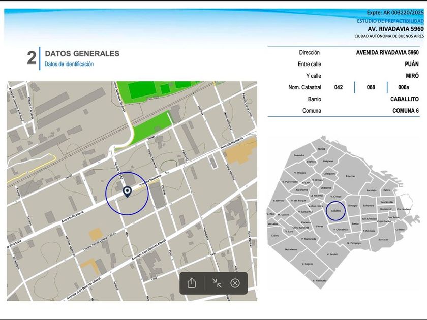Click the Expte AR 003220/2025 file number
The image size is (427, 320).
click(x=395, y=13)
